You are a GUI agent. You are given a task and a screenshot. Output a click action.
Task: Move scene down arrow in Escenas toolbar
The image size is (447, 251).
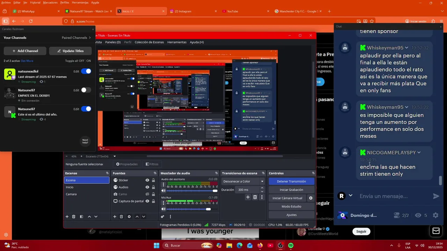click(x=96, y=216)
